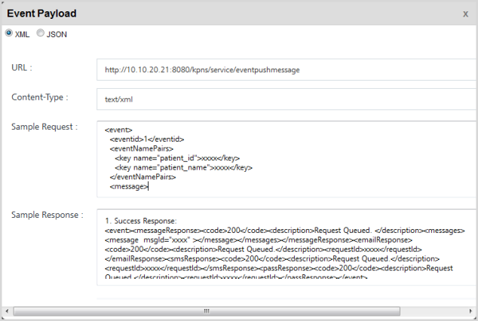Click the URL input field

point(286,70)
